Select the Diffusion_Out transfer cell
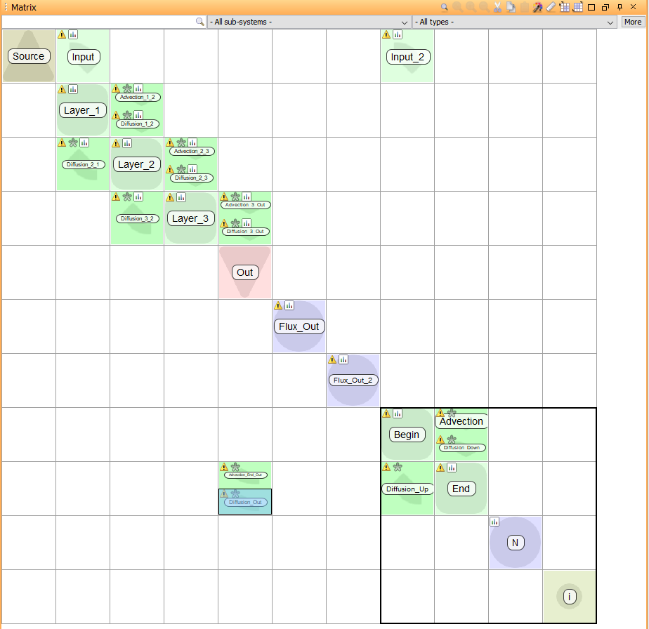Screen dimensions: 649x629 (245, 502)
